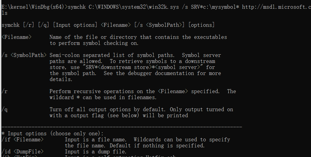Click the symchk word in the usage line
The height and width of the screenshot is (157, 311).
pos(11,25)
